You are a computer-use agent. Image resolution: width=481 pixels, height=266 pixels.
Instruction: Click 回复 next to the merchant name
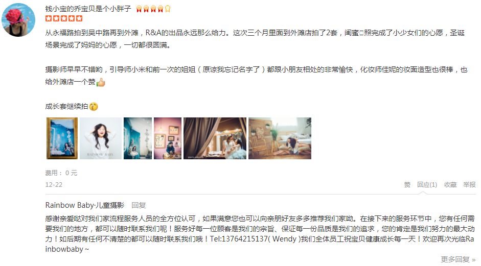[139, 205]
